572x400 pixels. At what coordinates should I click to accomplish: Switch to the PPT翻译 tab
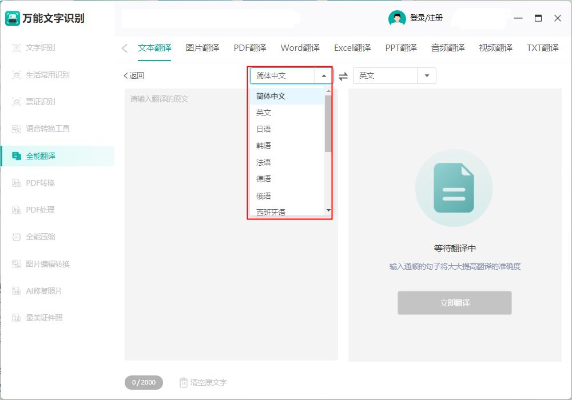(x=401, y=48)
